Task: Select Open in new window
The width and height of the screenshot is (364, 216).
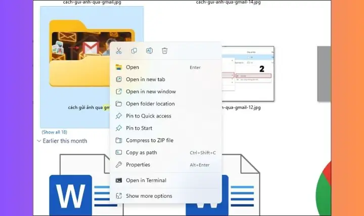Action: pyautogui.click(x=166, y=91)
